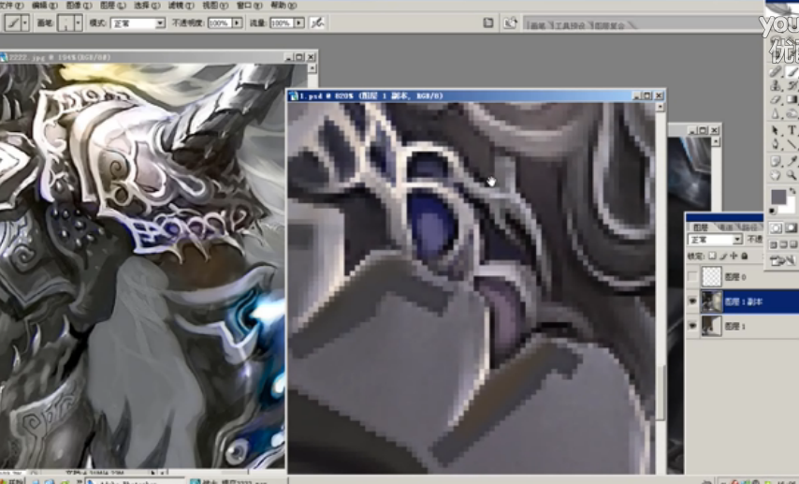
Task: Open the 滤镜 menu
Action: [x=181, y=5]
